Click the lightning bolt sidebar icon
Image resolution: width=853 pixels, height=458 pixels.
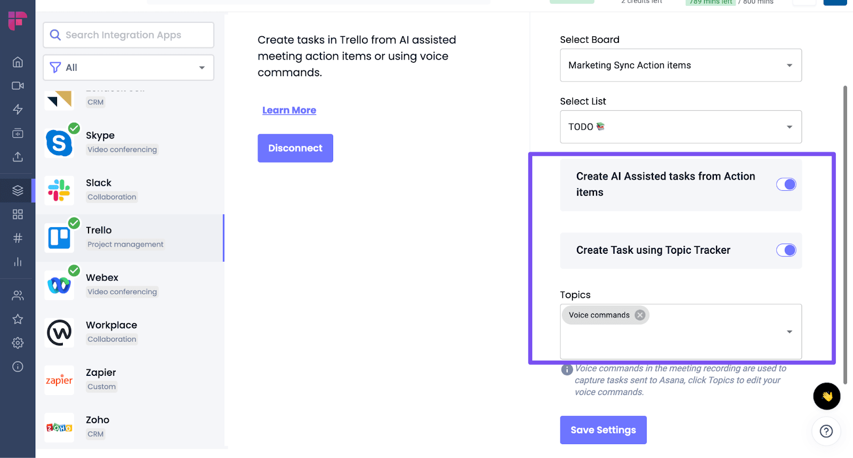coord(18,109)
